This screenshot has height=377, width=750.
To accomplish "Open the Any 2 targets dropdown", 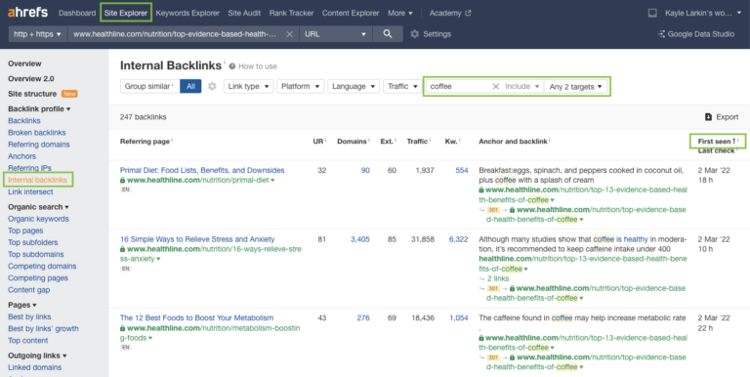I will point(576,87).
